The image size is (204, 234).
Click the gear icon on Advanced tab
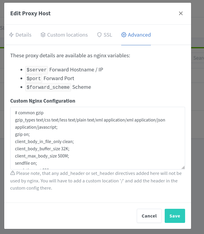(124, 35)
